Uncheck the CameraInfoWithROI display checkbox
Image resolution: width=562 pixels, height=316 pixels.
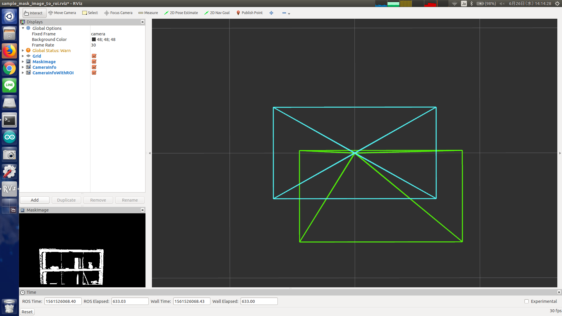[94, 73]
